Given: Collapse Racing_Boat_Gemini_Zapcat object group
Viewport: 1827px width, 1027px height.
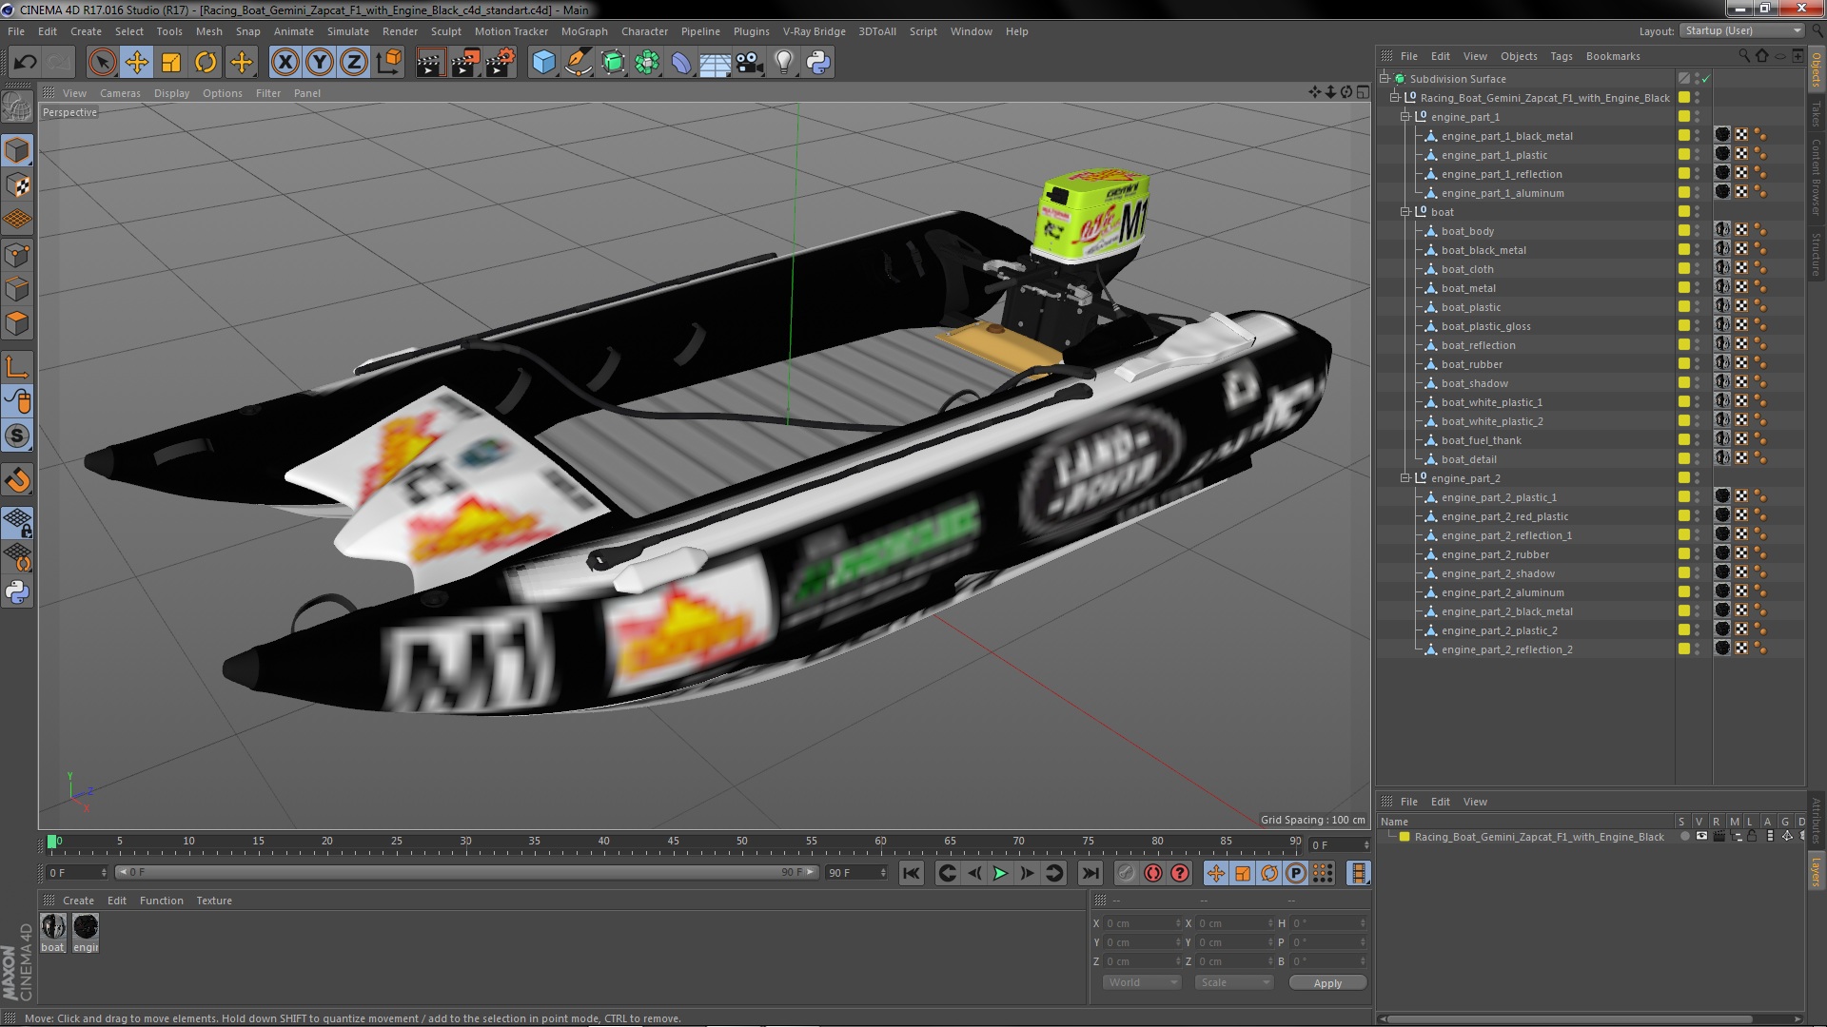Looking at the screenshot, I should [1395, 98].
